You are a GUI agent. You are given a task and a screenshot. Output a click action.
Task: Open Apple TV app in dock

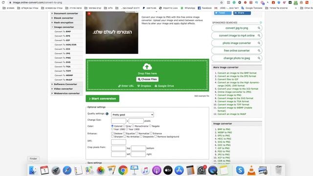point(168,170)
